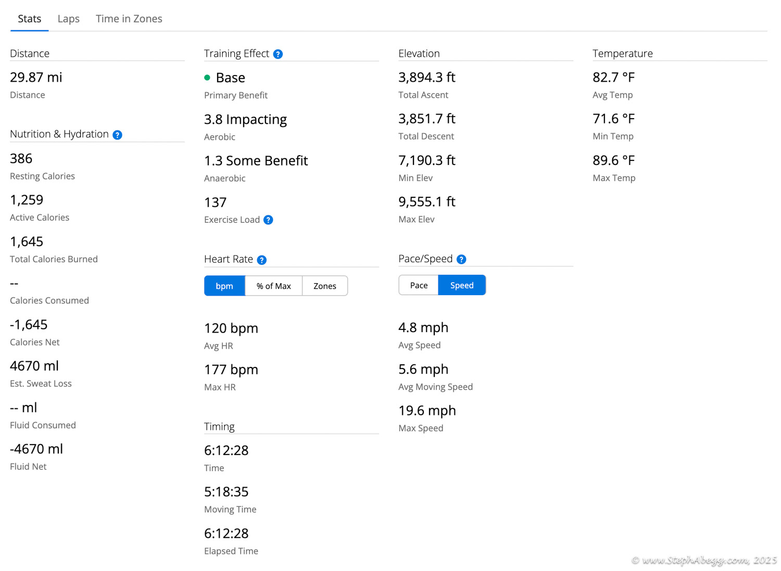Screen dimensions: 781x571
Task: Open the Time in Zones tab
Action: [129, 19]
